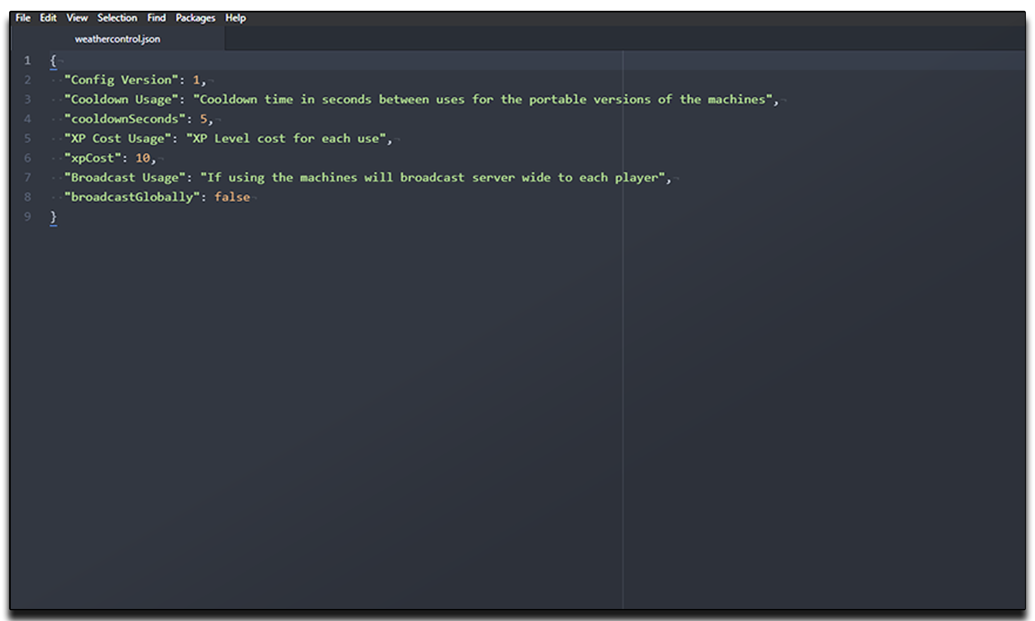The width and height of the screenshot is (1035, 621).
Task: Click line number 9 in gutter
Action: 28,217
